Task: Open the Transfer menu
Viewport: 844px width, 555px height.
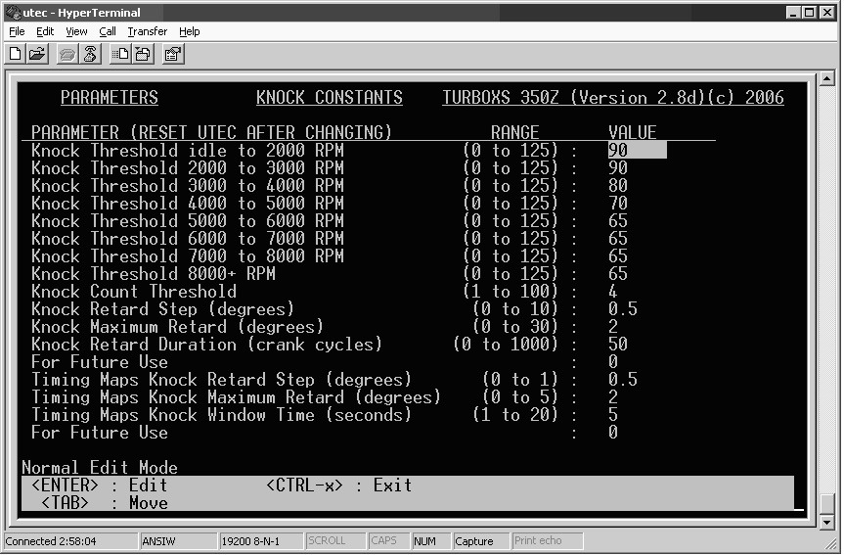Action: click(x=147, y=31)
